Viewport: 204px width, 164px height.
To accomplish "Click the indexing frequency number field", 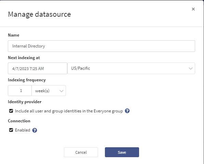I will pos(20,91).
